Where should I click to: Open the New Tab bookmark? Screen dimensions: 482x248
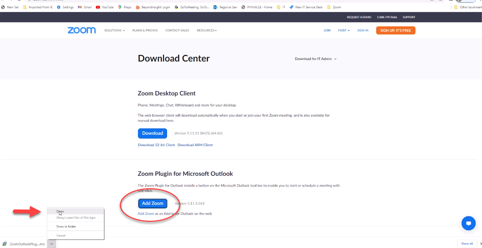point(10,7)
